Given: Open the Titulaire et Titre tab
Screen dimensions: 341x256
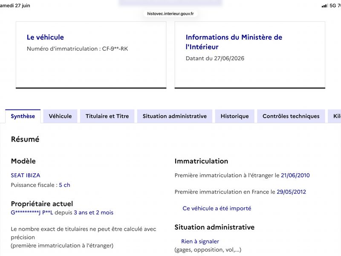Looking at the screenshot, I should 107,116.
